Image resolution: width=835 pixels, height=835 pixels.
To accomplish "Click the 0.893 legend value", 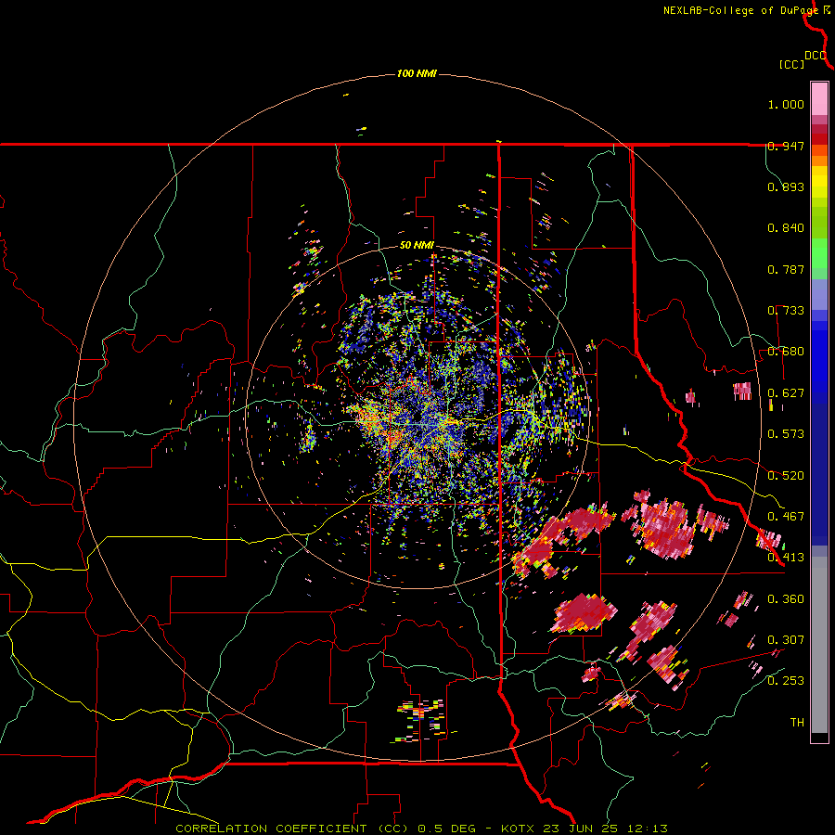I will (786, 186).
